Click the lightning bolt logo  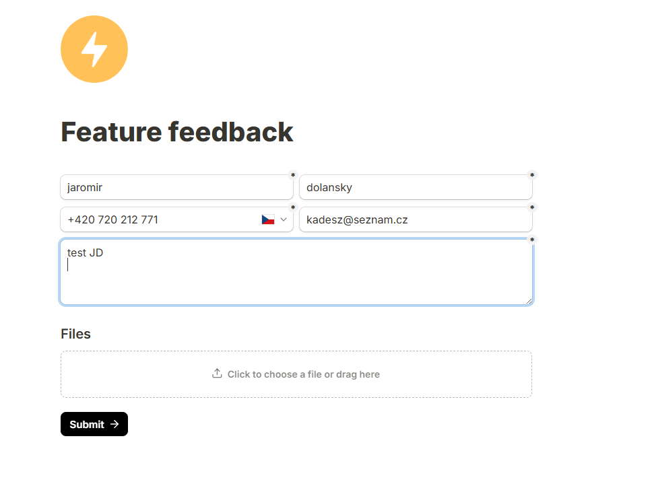coord(94,49)
